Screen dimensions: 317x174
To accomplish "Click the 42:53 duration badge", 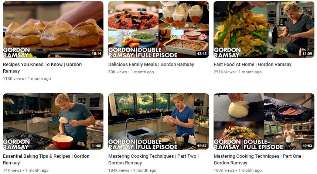I will point(307,146).
